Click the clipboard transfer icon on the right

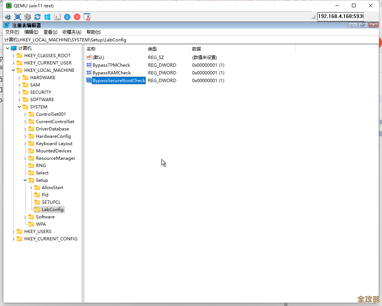87,17
